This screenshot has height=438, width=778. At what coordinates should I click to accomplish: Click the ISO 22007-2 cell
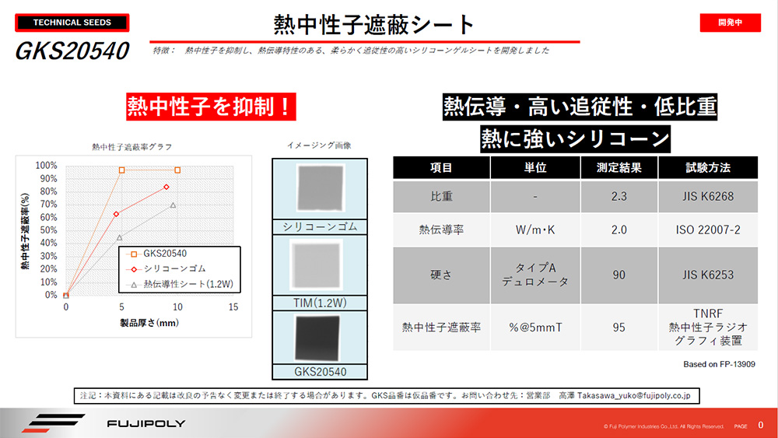pyautogui.click(x=708, y=230)
